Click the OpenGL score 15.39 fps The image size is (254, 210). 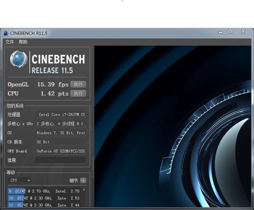tap(53, 84)
